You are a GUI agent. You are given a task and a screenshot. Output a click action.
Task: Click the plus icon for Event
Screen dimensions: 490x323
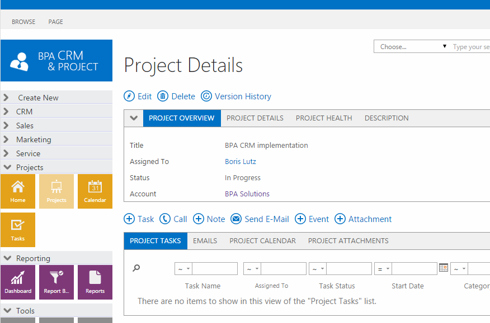click(x=300, y=219)
